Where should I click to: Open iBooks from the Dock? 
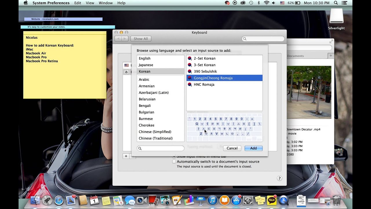224,200
